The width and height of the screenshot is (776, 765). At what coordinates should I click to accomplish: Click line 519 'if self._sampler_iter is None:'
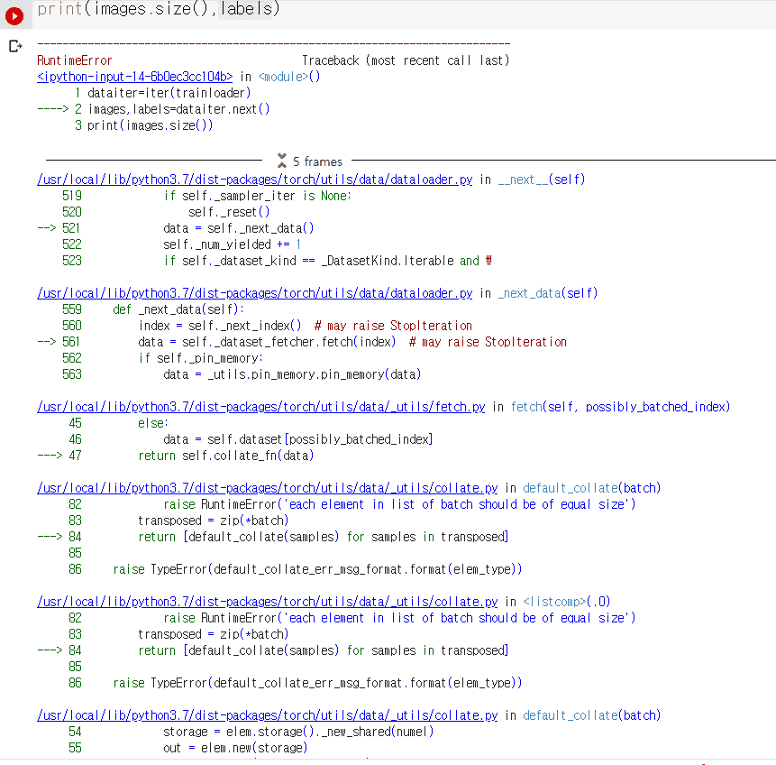coord(258,196)
